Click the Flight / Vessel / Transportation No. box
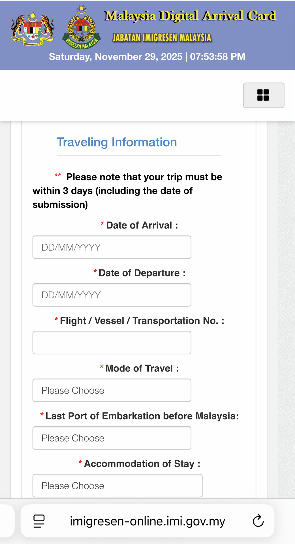The width and height of the screenshot is (295, 544). coord(112,343)
